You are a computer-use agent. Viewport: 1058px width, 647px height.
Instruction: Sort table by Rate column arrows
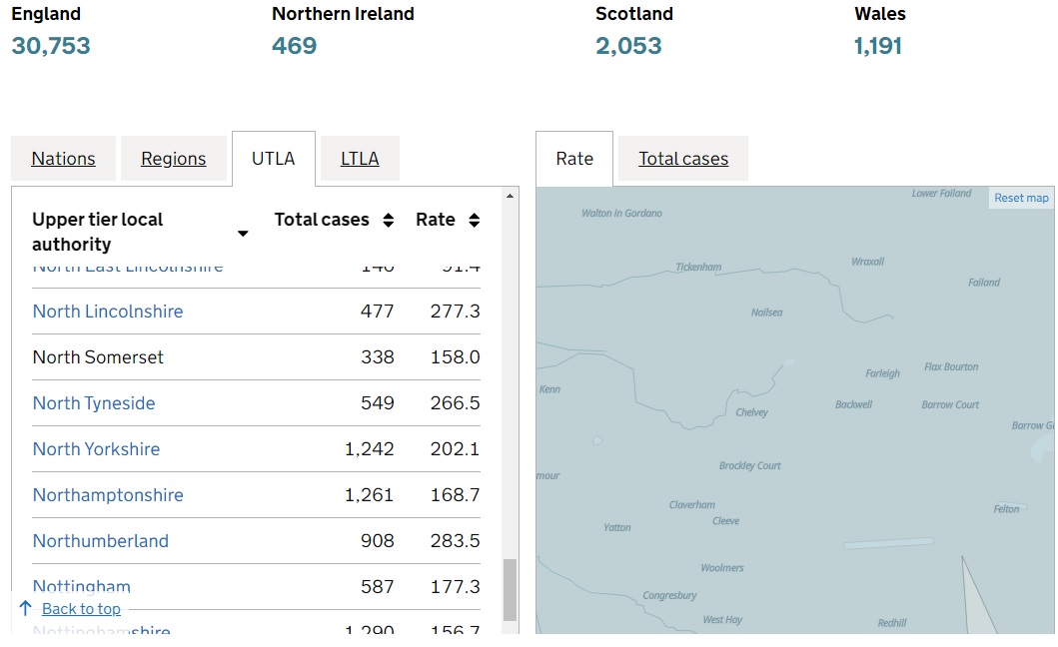tap(474, 220)
